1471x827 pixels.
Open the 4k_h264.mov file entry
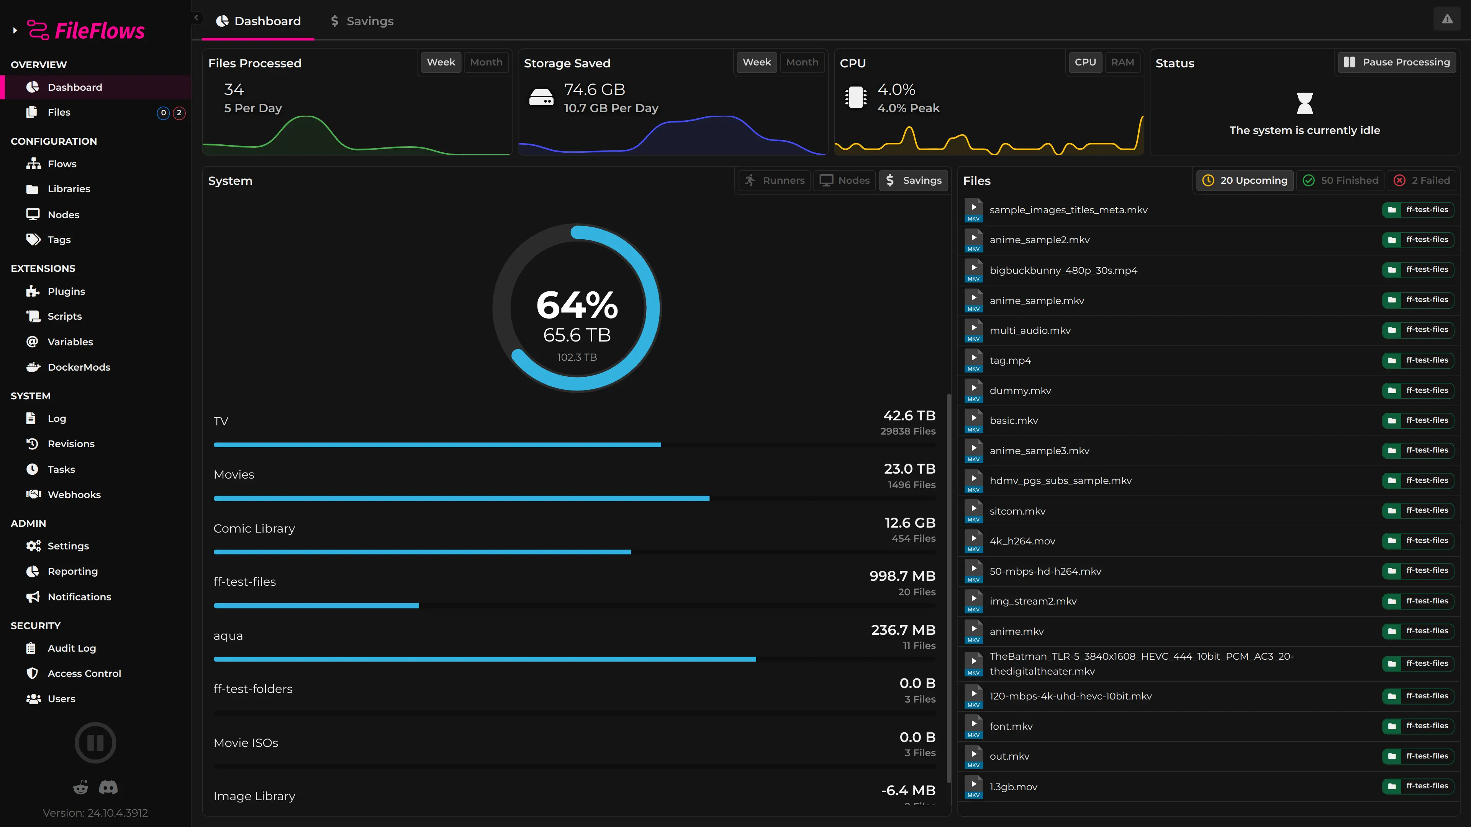point(1209,541)
